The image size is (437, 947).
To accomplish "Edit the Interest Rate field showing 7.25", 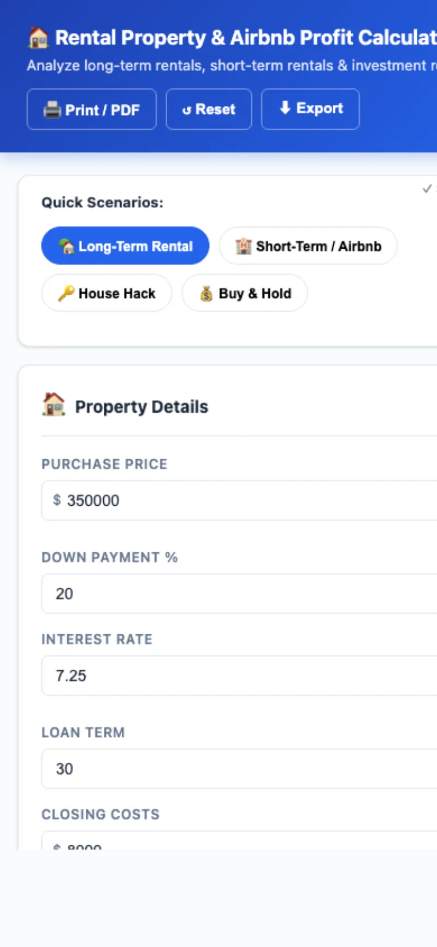I will click(240, 676).
